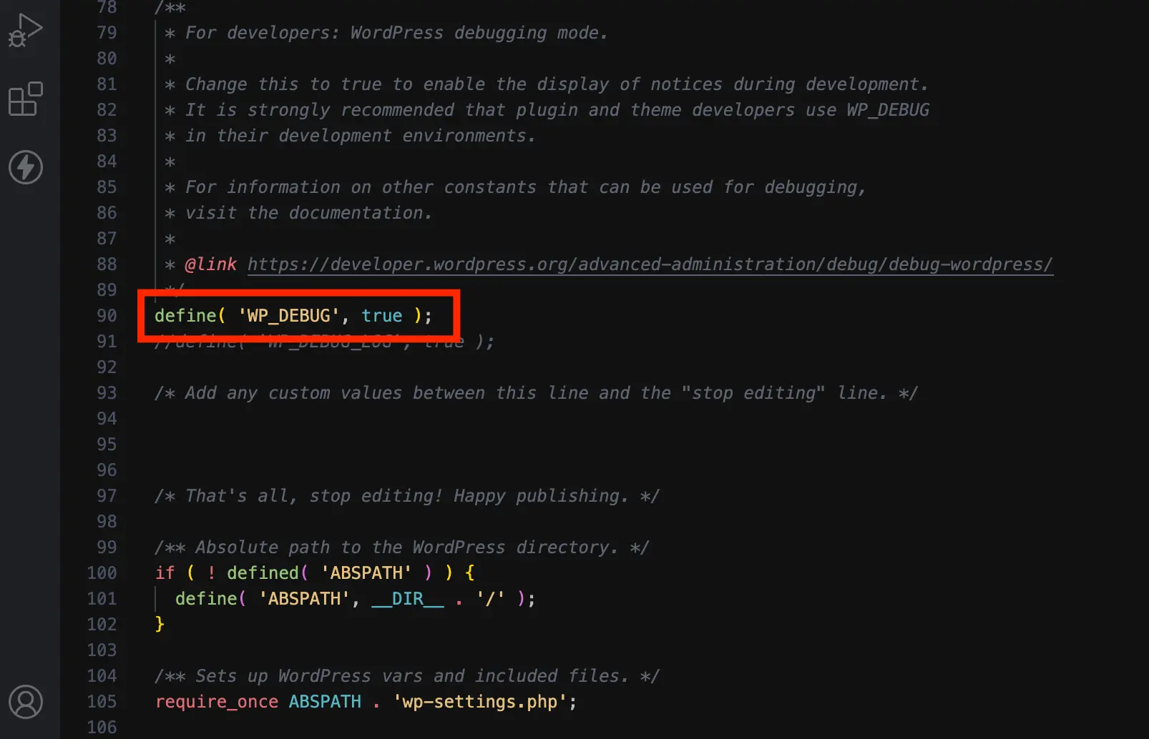This screenshot has width=1149, height=739.
Task: Click line number 79 in the gutter
Action: pos(107,33)
